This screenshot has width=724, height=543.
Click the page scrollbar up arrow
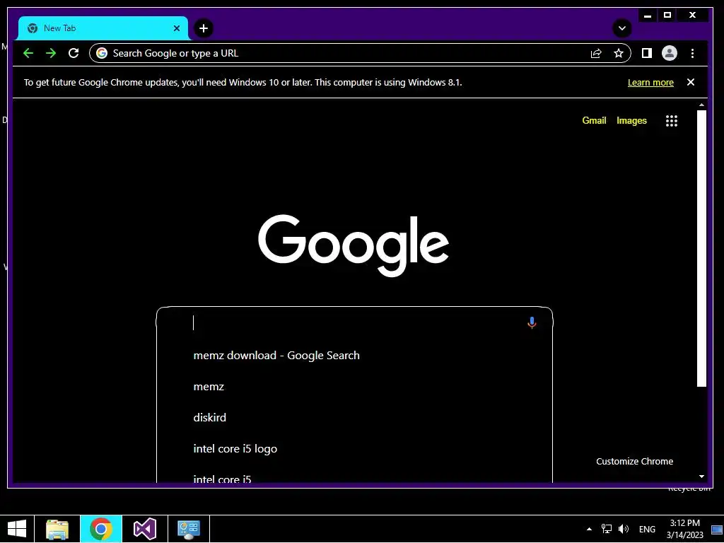tap(701, 105)
